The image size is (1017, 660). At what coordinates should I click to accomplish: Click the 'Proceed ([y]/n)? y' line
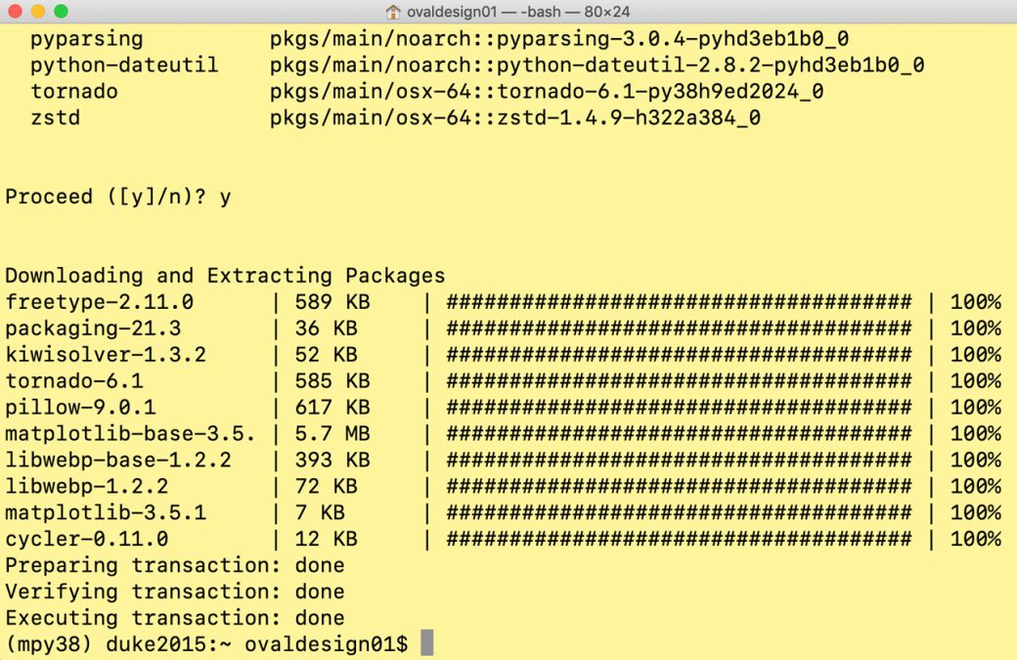[x=118, y=197]
